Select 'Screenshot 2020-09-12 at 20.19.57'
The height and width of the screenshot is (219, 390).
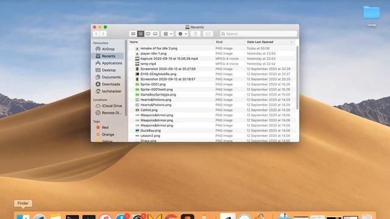point(168,79)
